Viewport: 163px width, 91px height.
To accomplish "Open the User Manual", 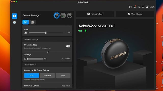I will click(x=135, y=14).
